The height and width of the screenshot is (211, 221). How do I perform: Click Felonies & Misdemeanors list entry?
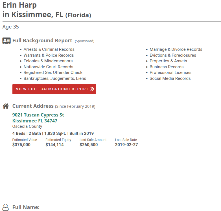(48, 61)
